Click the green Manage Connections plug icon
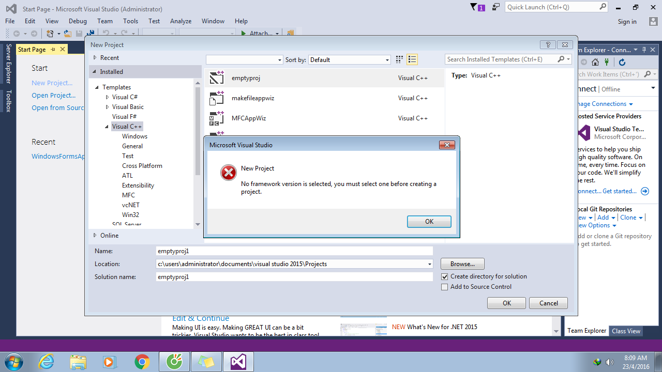662x372 pixels. [x=606, y=62]
